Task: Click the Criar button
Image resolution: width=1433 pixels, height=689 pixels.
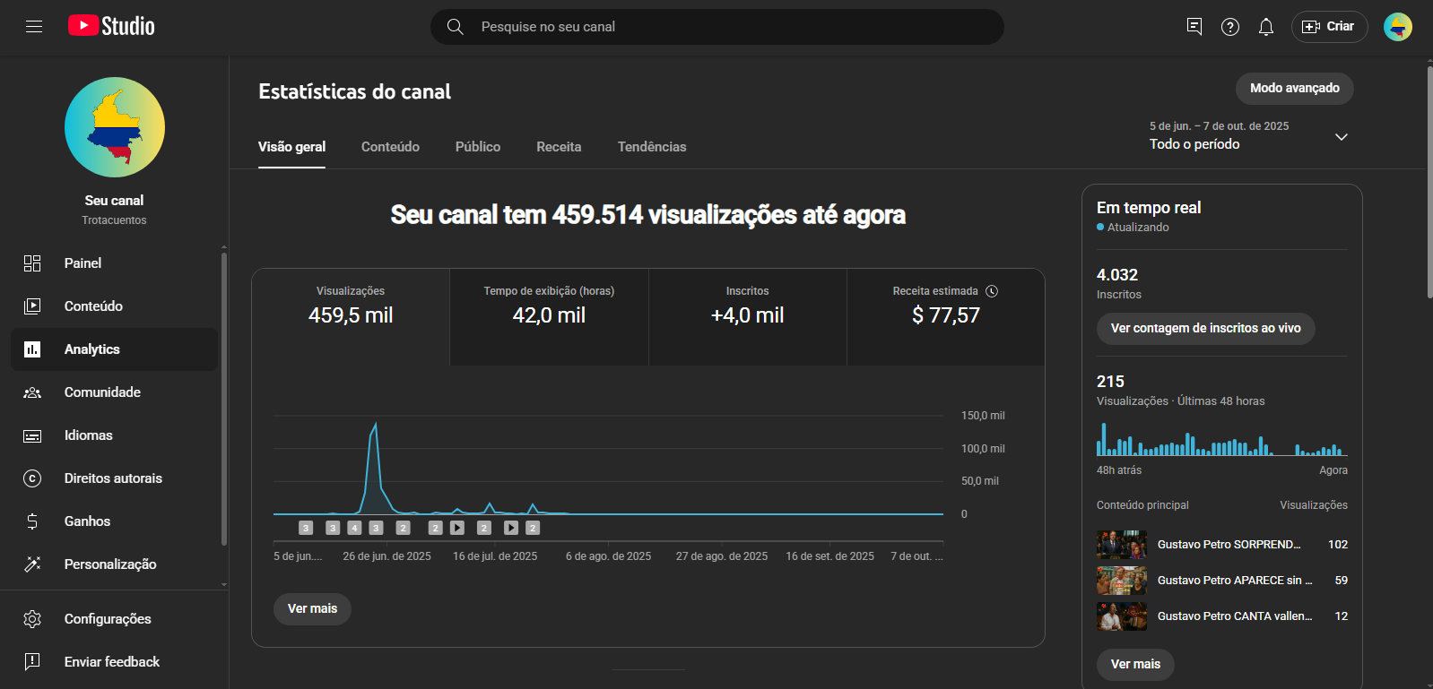Action: (x=1329, y=27)
